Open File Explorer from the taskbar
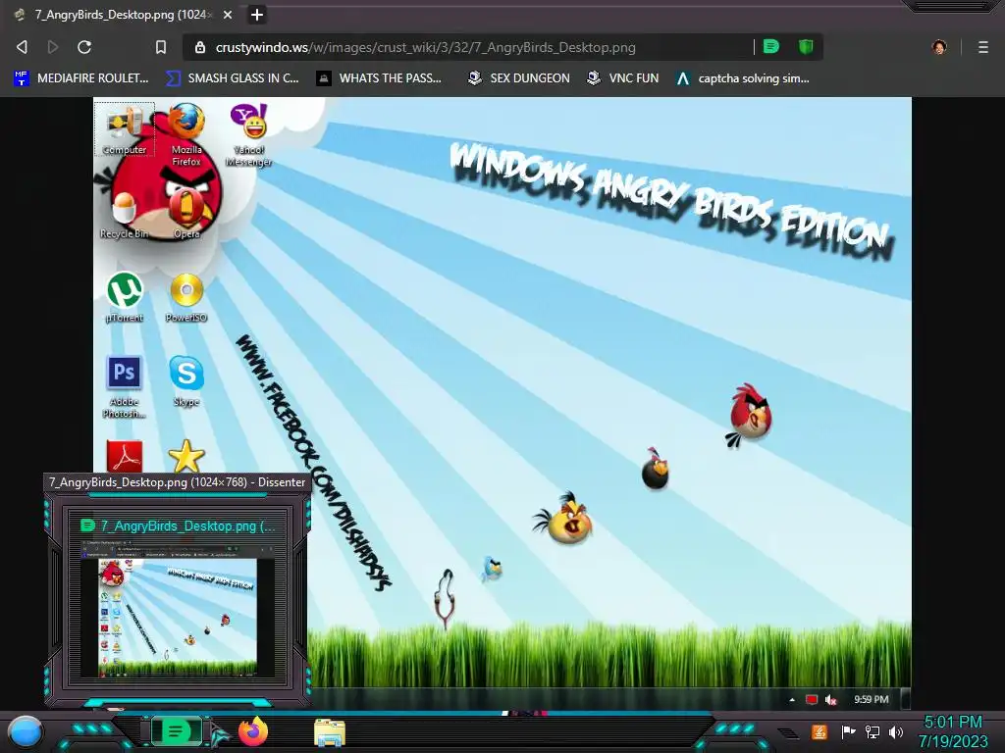The image size is (1005, 753). point(330,732)
